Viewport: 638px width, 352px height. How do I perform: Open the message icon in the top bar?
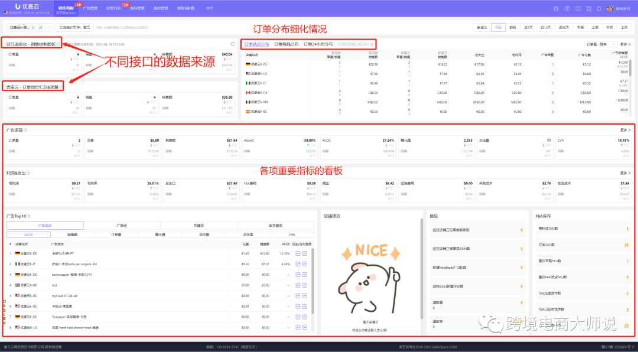578,8
